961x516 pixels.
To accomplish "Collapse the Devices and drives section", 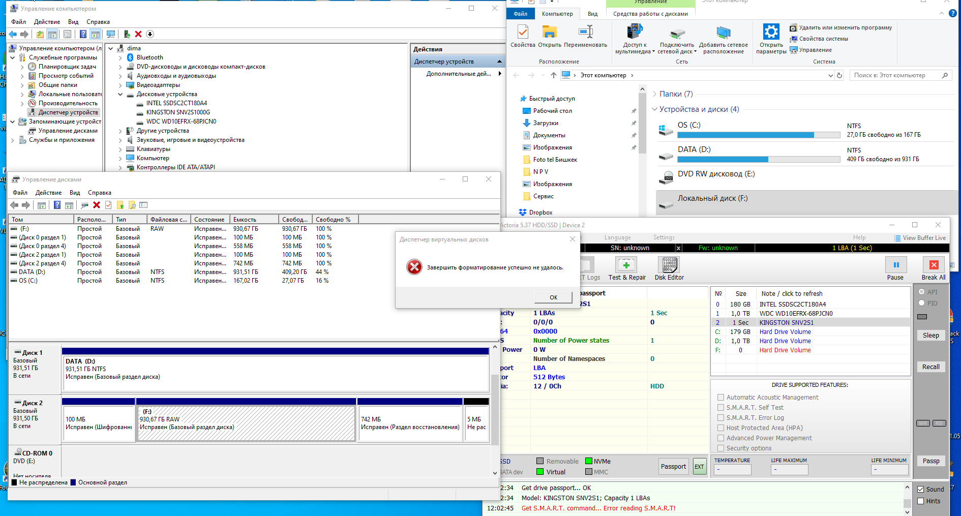I will pyautogui.click(x=655, y=109).
